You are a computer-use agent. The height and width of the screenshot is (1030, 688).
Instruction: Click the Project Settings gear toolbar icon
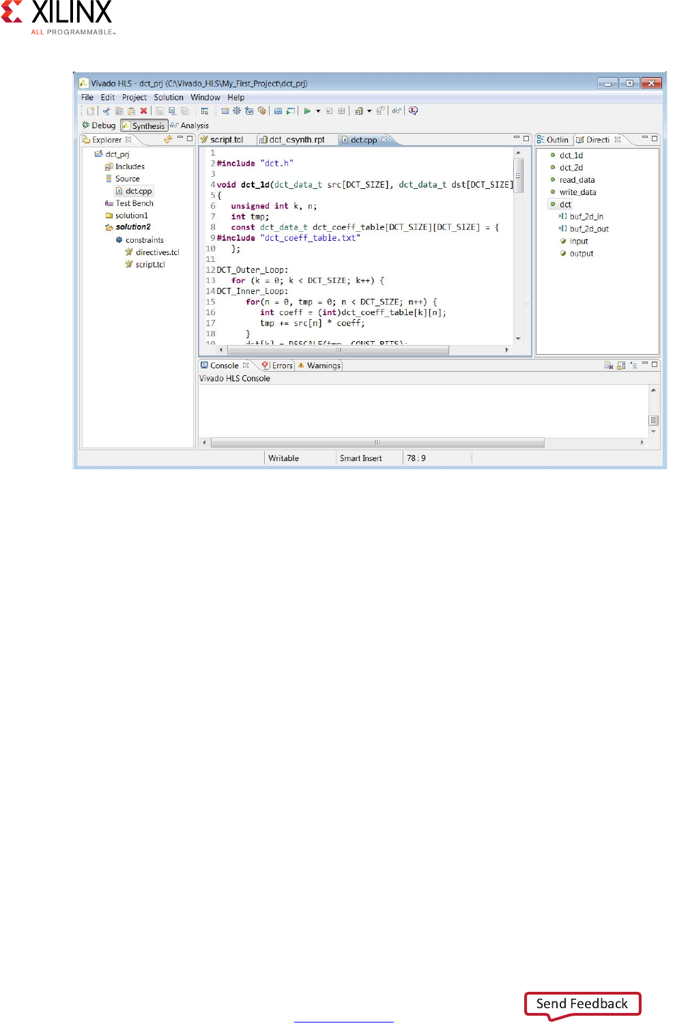tap(237, 111)
